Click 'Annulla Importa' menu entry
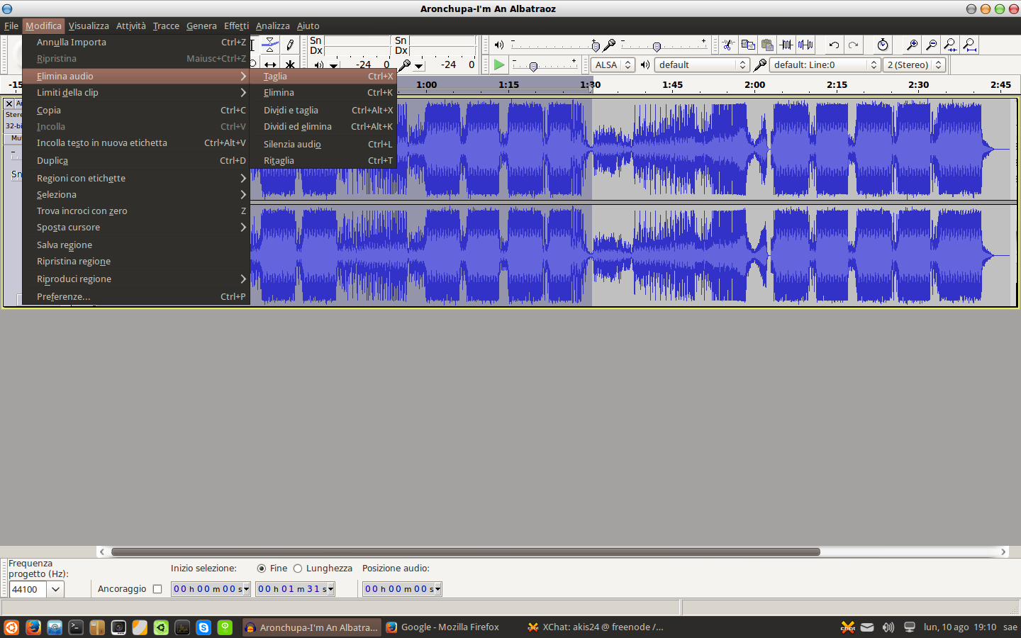 click(136, 43)
